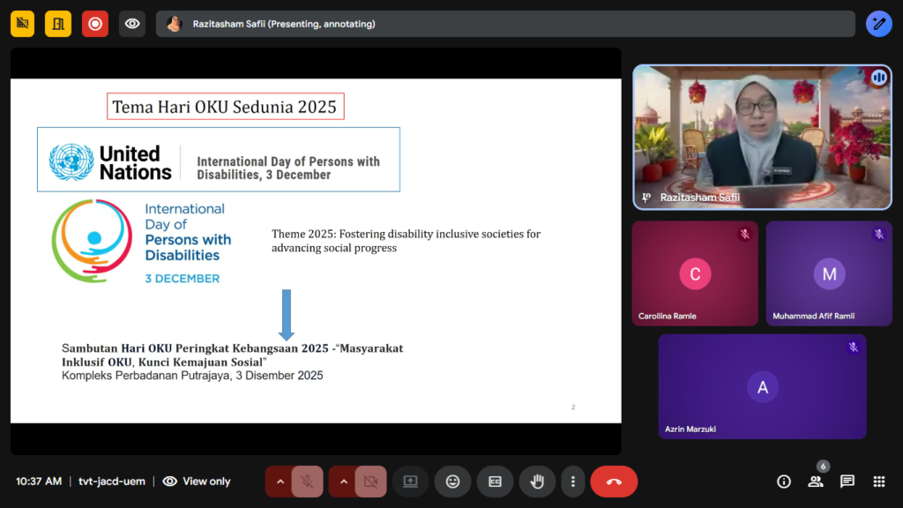This screenshot has height=508, width=903.
Task: Send a reaction with the emoji button
Action: (x=452, y=482)
